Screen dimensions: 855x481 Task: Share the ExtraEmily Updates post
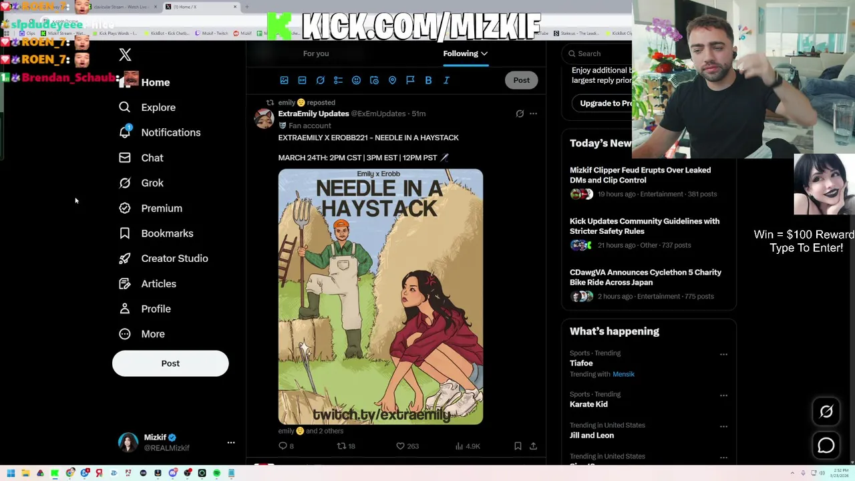(x=533, y=446)
